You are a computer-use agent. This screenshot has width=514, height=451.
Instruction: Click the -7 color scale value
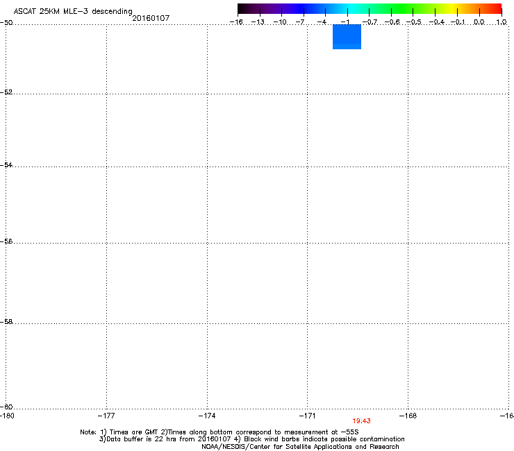point(300,22)
